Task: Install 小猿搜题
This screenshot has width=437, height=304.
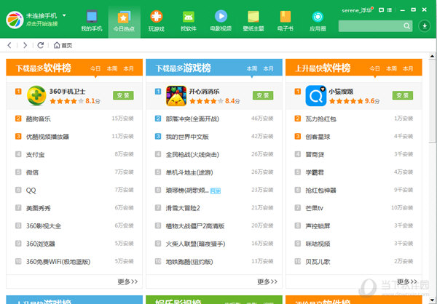Action: [403, 95]
